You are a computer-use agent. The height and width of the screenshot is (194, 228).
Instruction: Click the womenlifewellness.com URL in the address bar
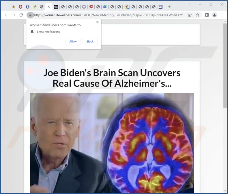point(110,15)
